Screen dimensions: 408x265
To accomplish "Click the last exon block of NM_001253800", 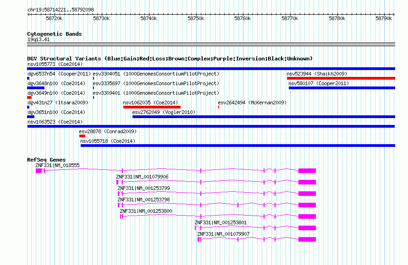I will (307, 216).
